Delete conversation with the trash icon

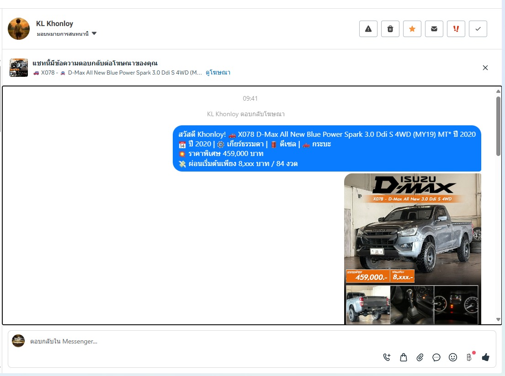[x=390, y=29]
